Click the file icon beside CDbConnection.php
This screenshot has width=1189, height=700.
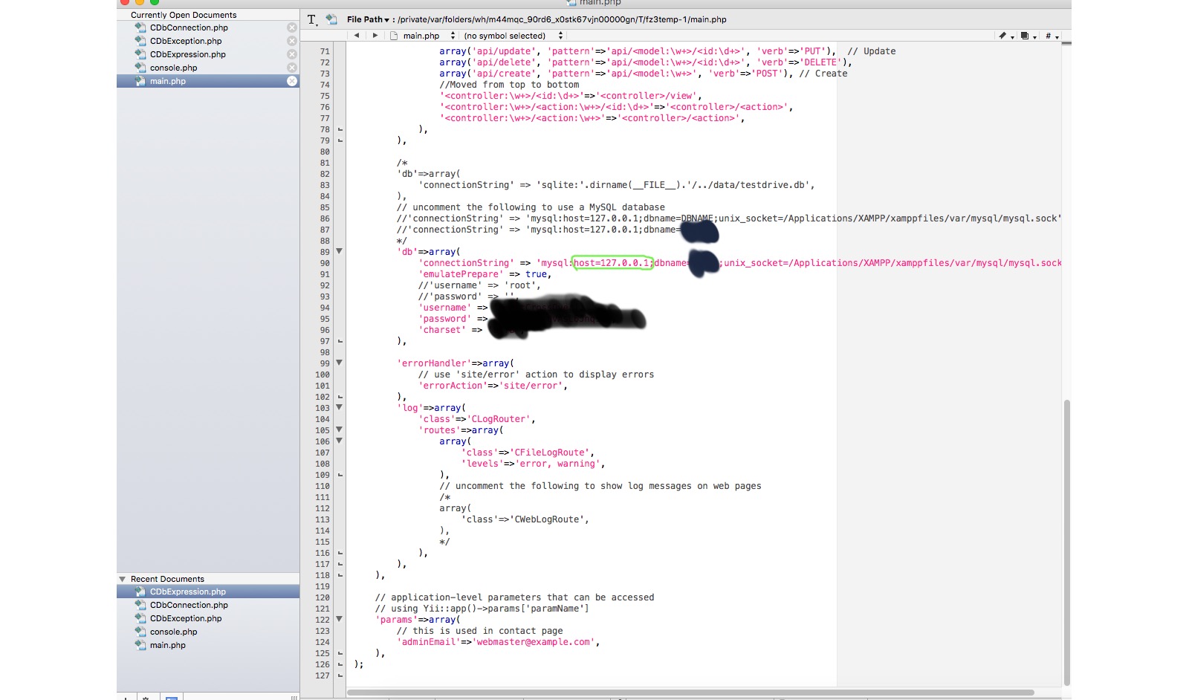click(x=140, y=27)
